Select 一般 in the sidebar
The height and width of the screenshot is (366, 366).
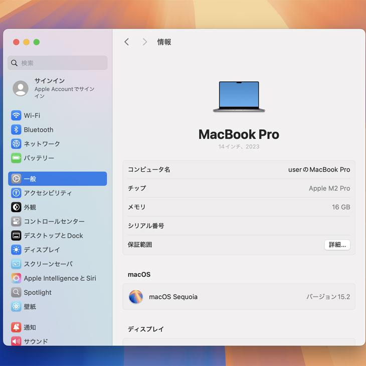[57, 179]
